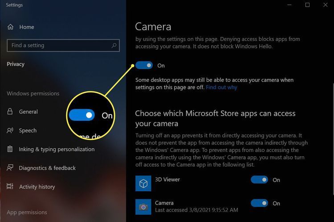Maximize the Settings window
The height and width of the screenshot is (222, 334).
(x=307, y=5)
